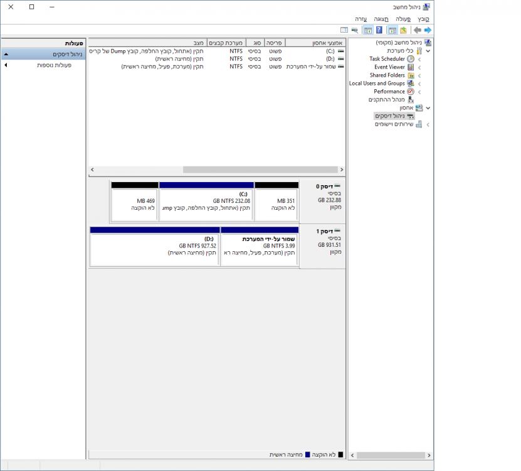
Task: Expand the Shared Folders tree node
Action: (x=419, y=75)
